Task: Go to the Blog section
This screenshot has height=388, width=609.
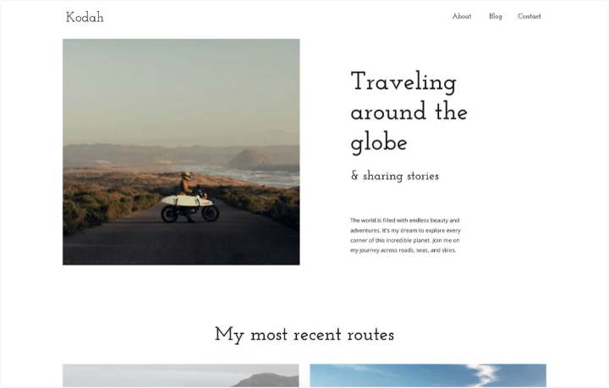Action: pos(495,16)
